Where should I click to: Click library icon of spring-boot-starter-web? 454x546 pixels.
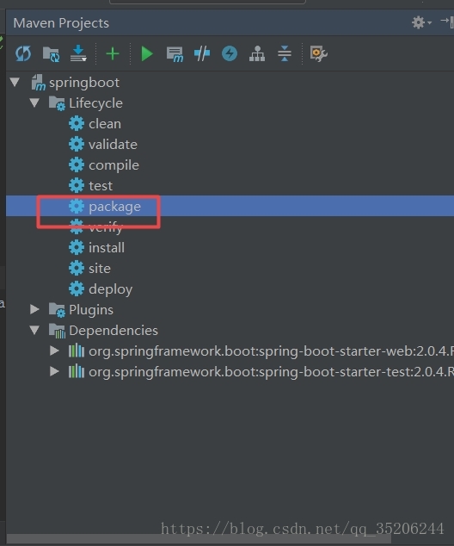pos(77,351)
